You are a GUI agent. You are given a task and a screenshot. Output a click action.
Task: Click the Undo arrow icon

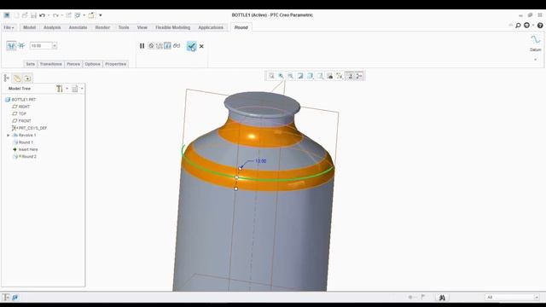point(42,15)
